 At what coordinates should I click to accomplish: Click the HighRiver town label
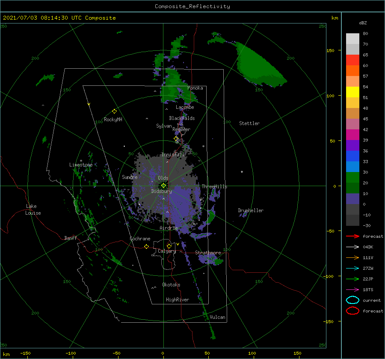(x=178, y=300)
